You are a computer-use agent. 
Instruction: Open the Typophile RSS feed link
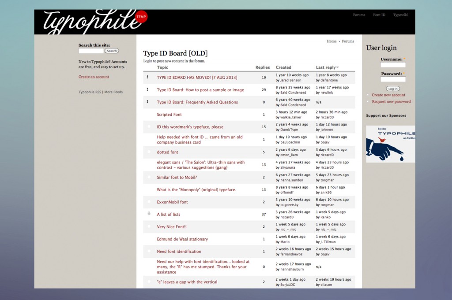tap(90, 92)
